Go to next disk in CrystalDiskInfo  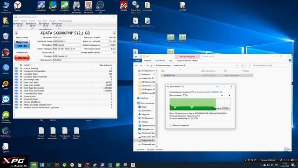[x=114, y=33]
